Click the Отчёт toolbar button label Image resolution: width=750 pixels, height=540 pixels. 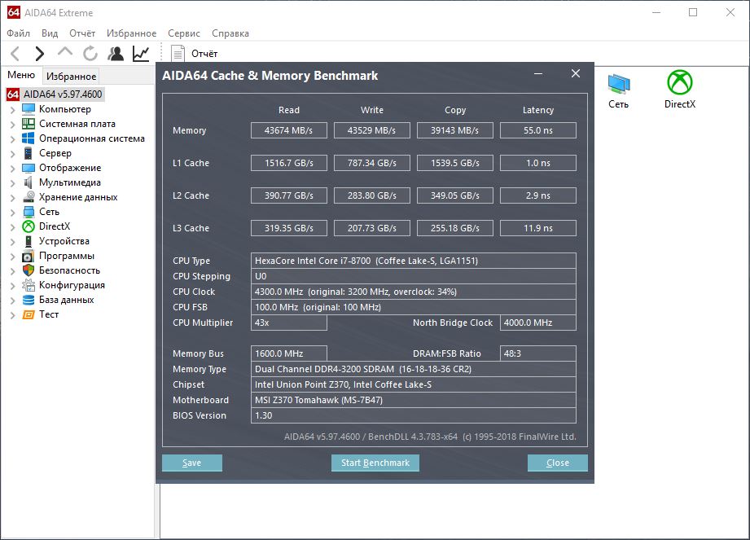click(x=204, y=54)
